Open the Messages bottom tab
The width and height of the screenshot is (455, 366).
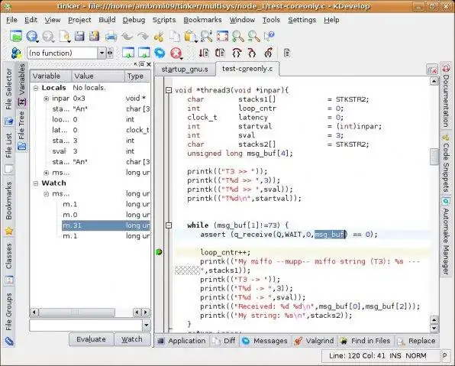(x=265, y=341)
